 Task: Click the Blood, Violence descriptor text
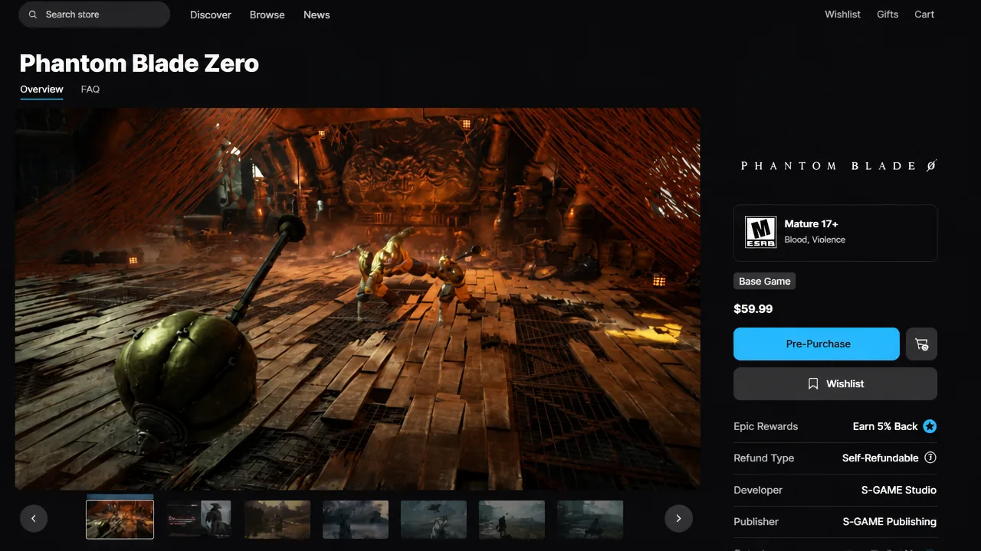815,240
